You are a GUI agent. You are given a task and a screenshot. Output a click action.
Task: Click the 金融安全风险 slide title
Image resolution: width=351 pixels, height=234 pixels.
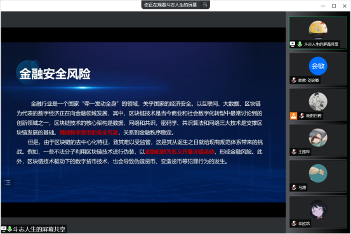[x=55, y=74]
